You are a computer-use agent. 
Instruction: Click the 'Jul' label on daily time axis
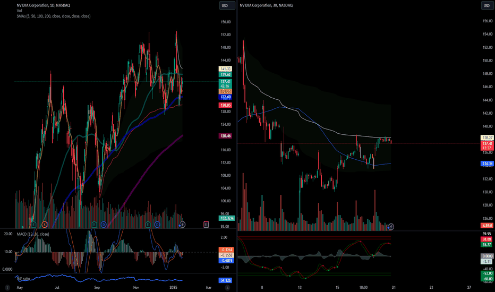click(x=57, y=288)
